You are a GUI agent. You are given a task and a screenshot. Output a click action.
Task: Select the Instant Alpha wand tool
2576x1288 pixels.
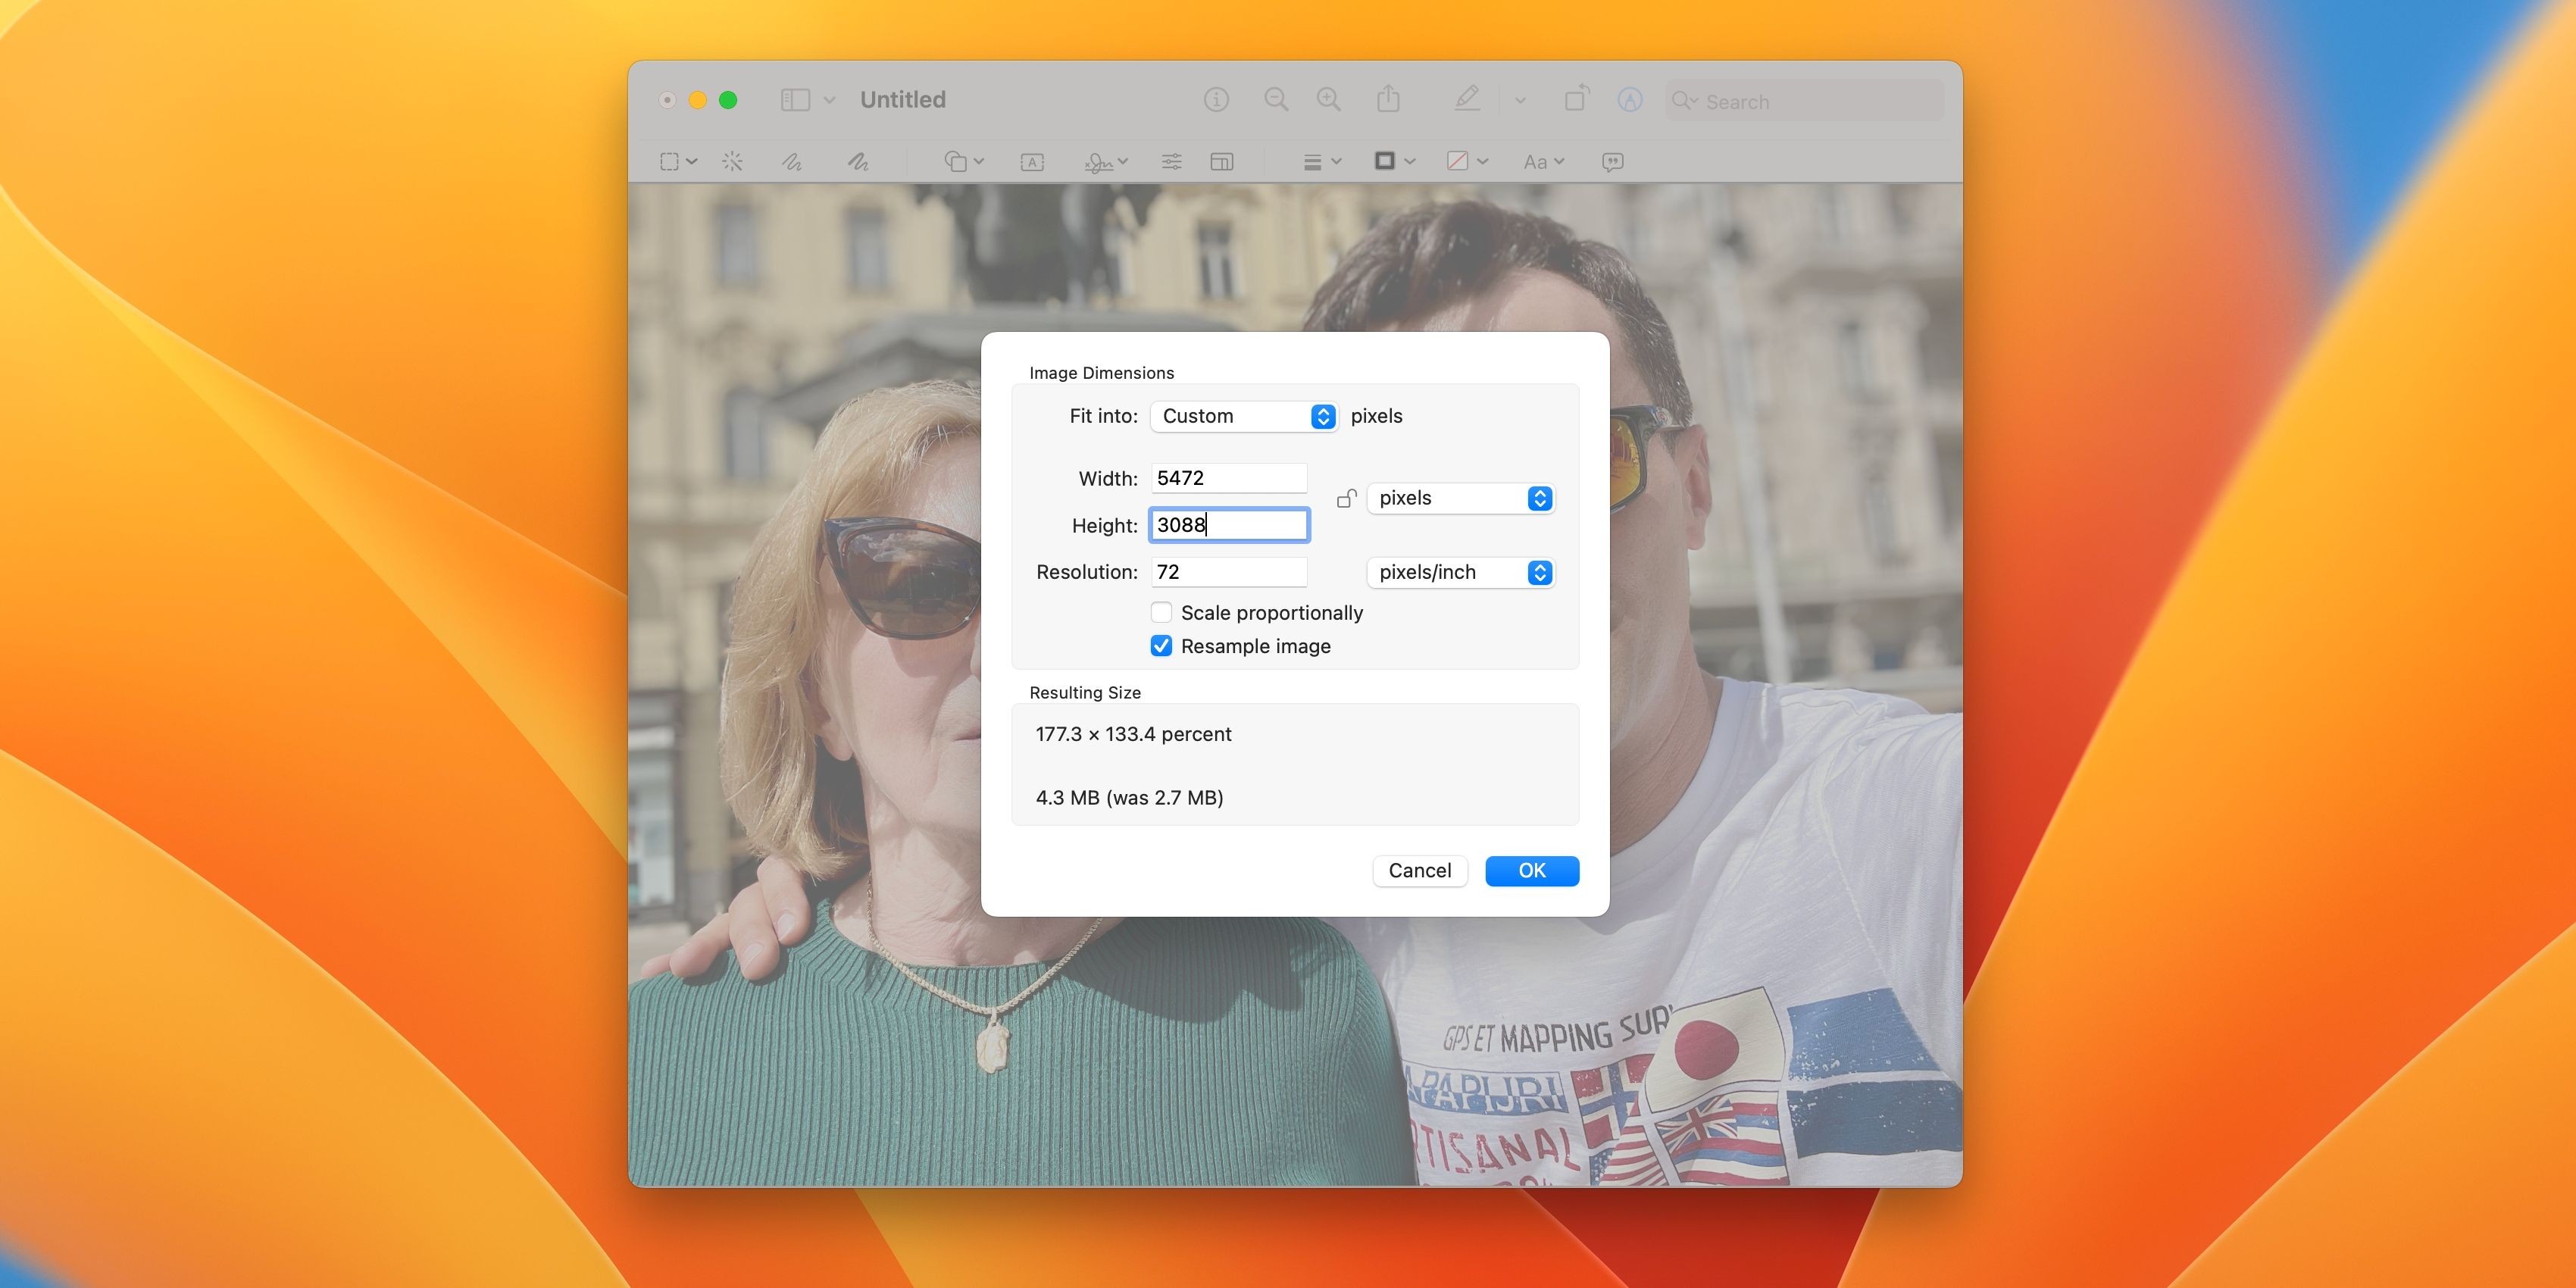point(732,162)
